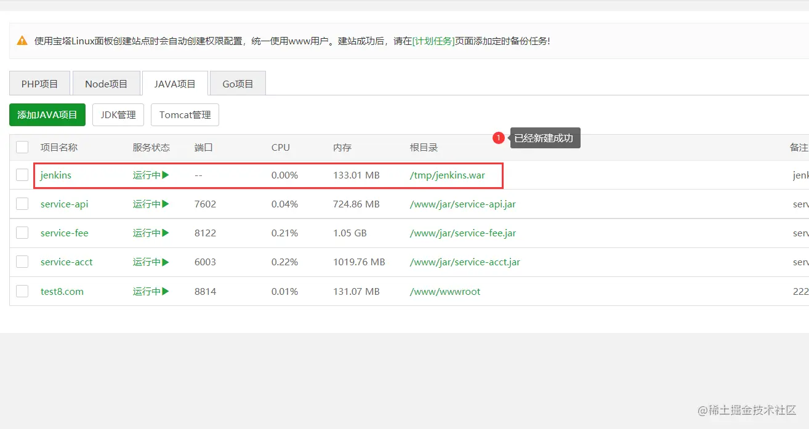Open root directory /www/wwwroot

click(445, 291)
